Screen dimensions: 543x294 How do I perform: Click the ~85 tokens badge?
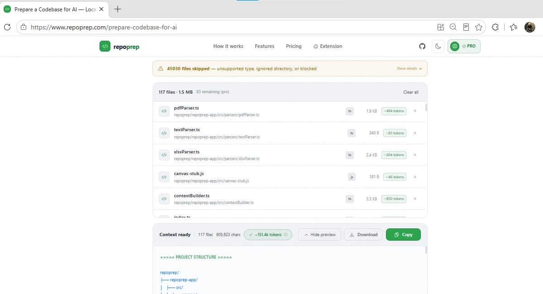pos(395,133)
